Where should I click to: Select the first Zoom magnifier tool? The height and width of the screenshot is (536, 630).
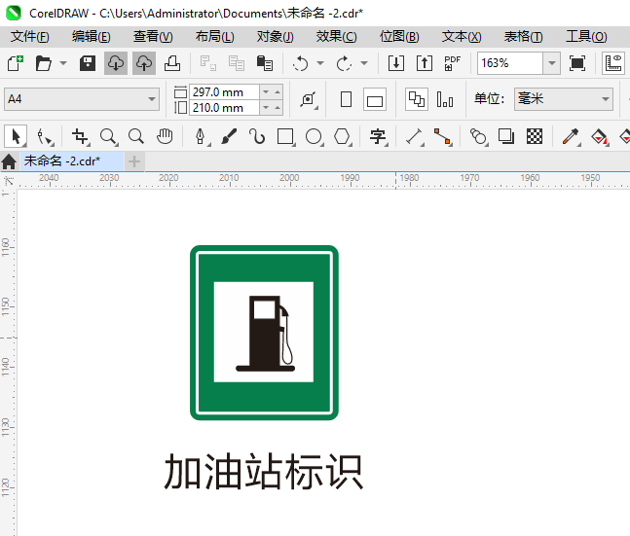(108, 136)
